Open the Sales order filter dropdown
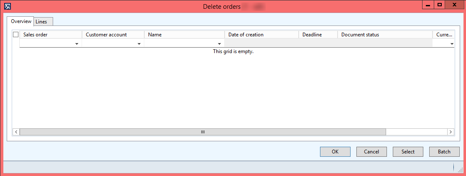 (x=77, y=43)
